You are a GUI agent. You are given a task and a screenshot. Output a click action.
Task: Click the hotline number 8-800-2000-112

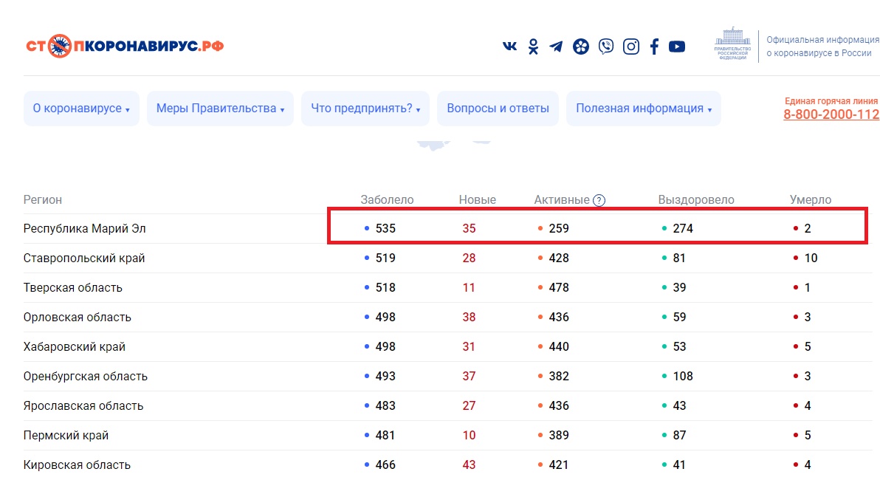pos(831,114)
